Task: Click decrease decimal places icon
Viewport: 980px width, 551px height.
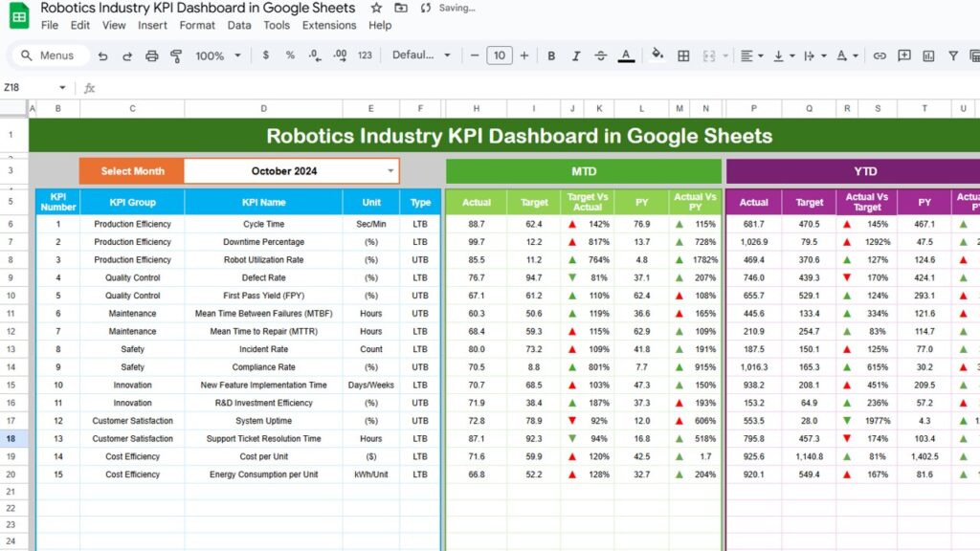Action: (315, 55)
